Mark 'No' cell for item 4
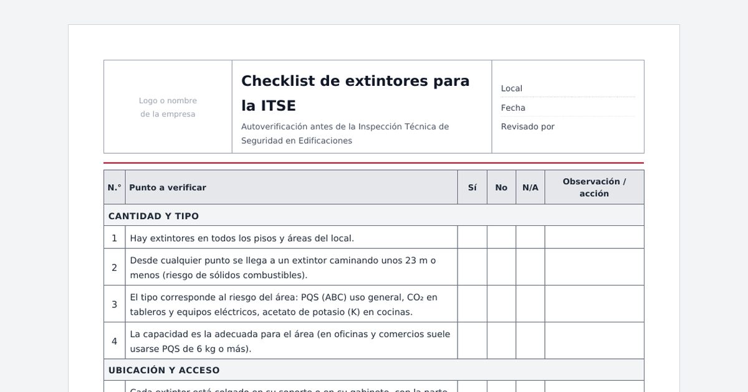This screenshot has height=392, width=748. (x=502, y=341)
